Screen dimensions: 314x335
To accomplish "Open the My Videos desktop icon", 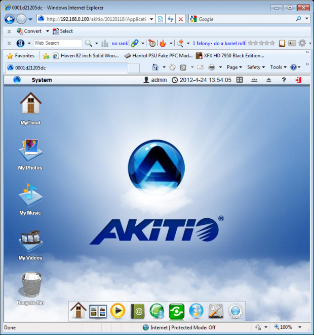I will tap(30, 245).
